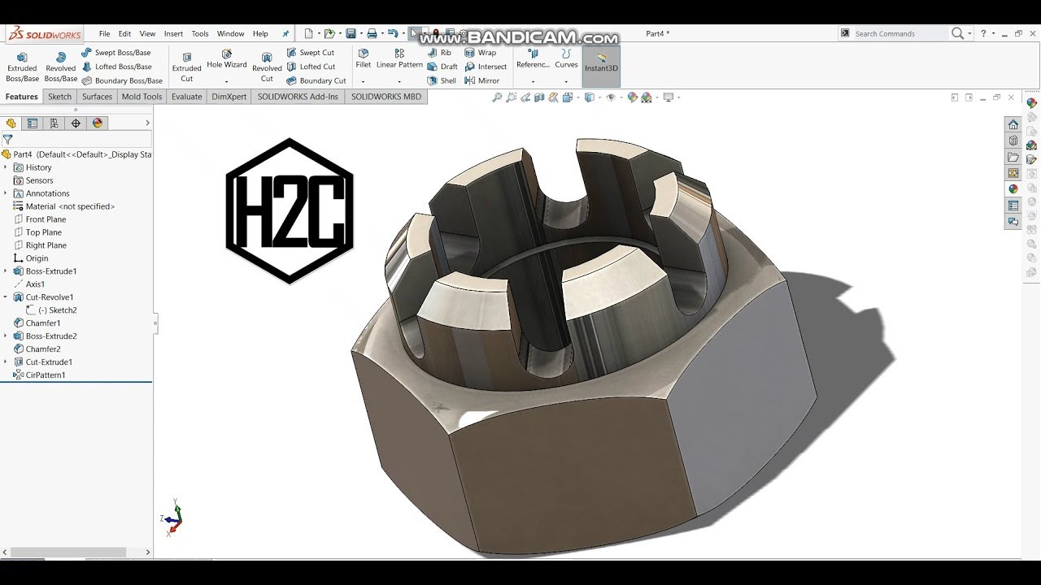Open the Help question mark button
This screenshot has width=1041, height=585.
[983, 33]
